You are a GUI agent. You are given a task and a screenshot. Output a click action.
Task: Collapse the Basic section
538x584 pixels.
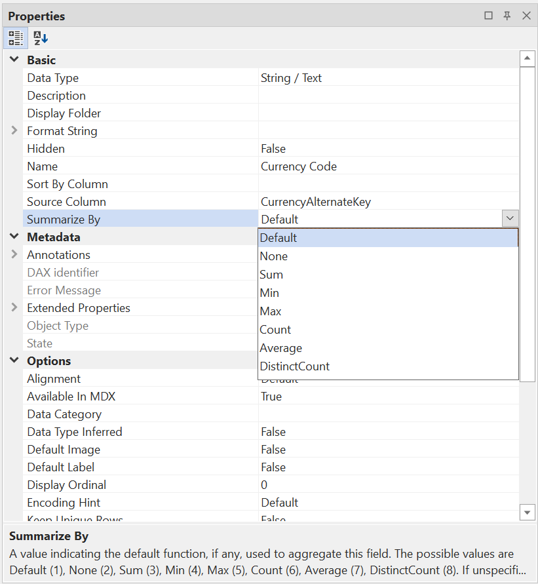point(14,60)
